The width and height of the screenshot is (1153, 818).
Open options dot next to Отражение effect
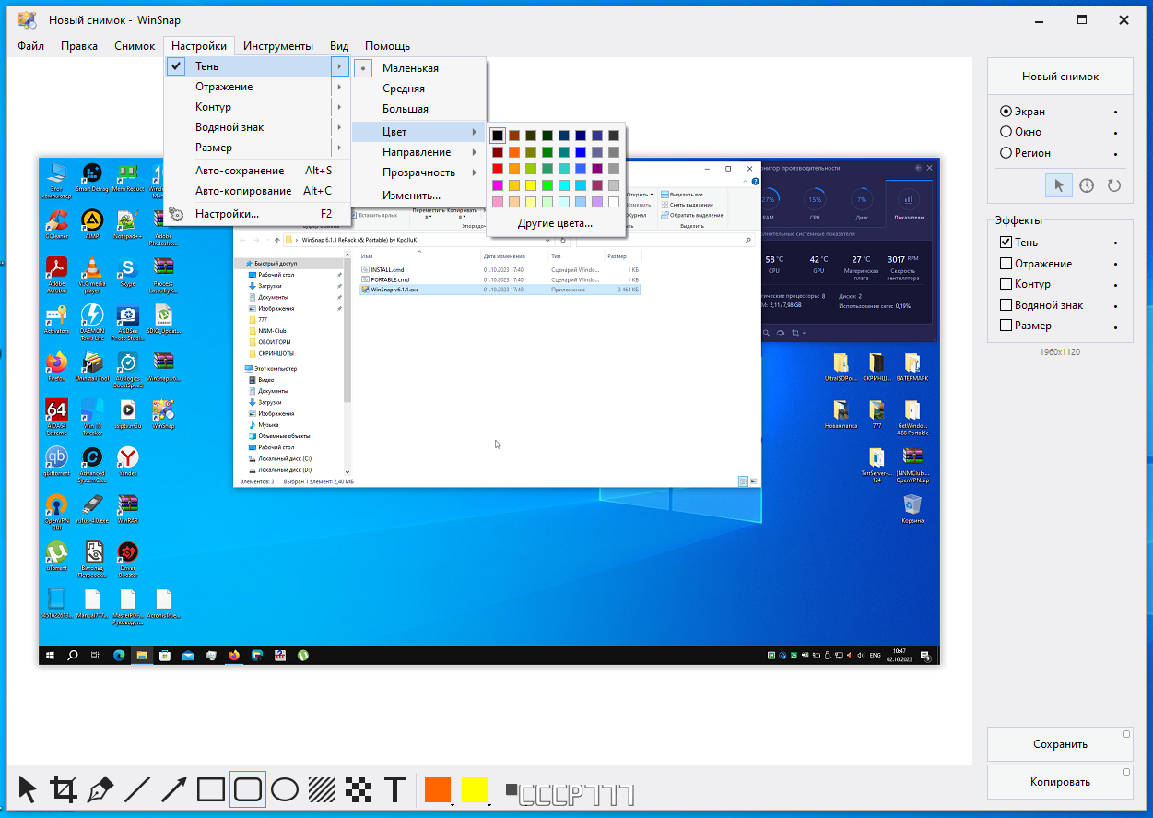tap(1115, 265)
